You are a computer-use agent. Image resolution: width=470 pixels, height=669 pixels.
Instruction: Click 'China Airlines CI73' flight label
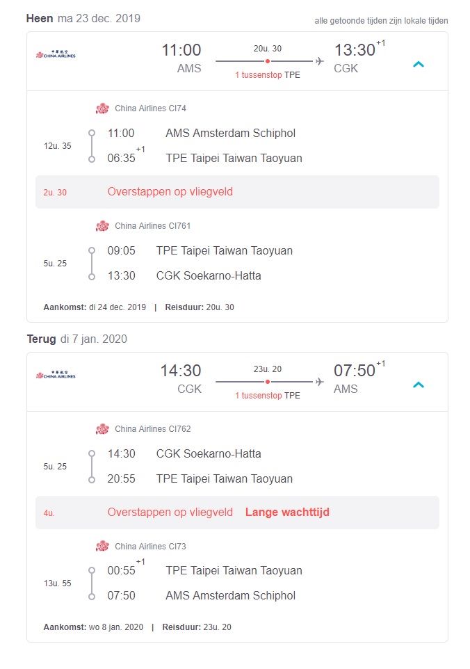coord(150,546)
